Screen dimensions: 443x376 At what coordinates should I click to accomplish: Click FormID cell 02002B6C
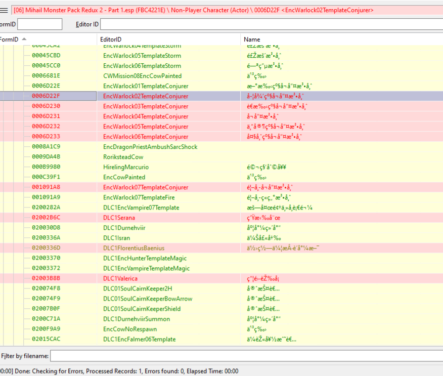pos(46,218)
